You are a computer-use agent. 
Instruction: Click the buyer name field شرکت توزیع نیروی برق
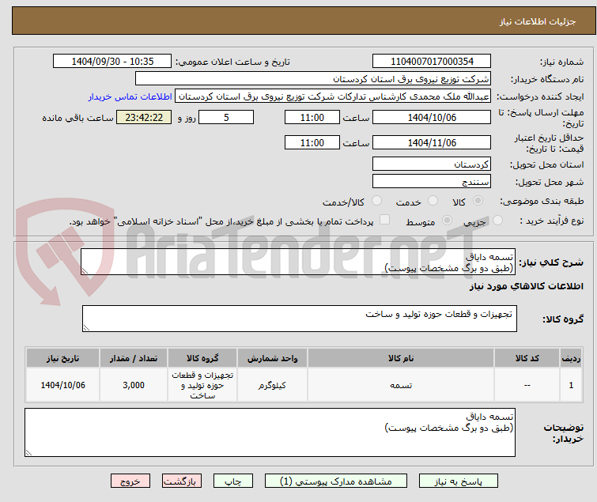tap(313, 79)
